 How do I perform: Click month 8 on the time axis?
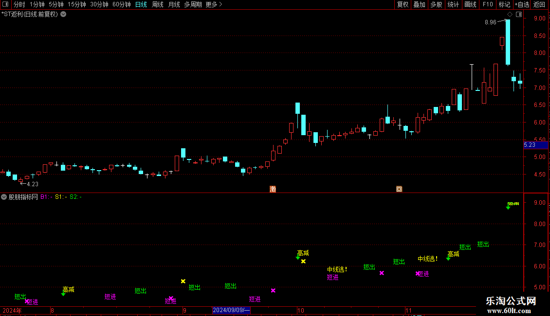52,310
